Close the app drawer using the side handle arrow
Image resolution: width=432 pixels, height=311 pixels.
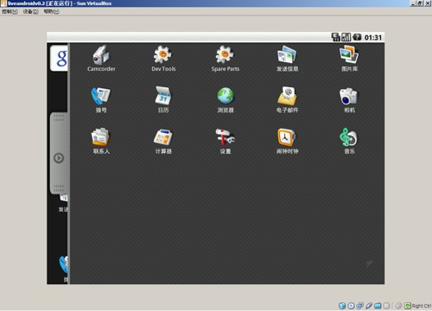(59, 158)
